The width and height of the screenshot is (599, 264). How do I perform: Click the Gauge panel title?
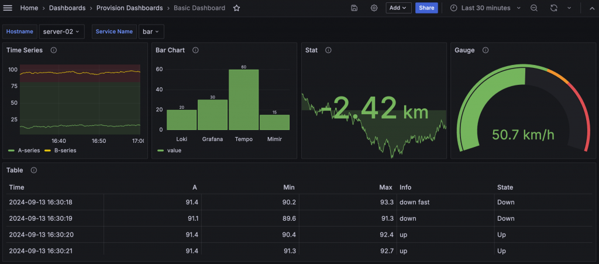coord(464,50)
